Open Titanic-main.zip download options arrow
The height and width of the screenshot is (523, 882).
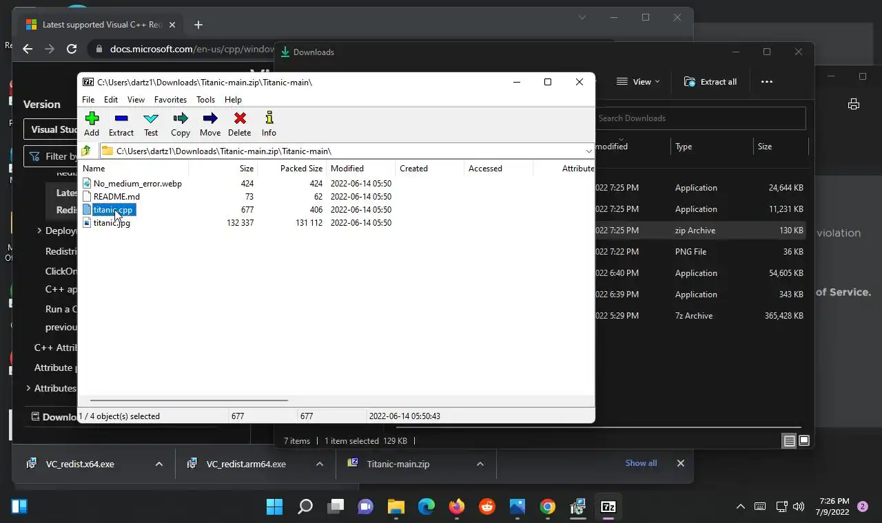pyautogui.click(x=480, y=464)
